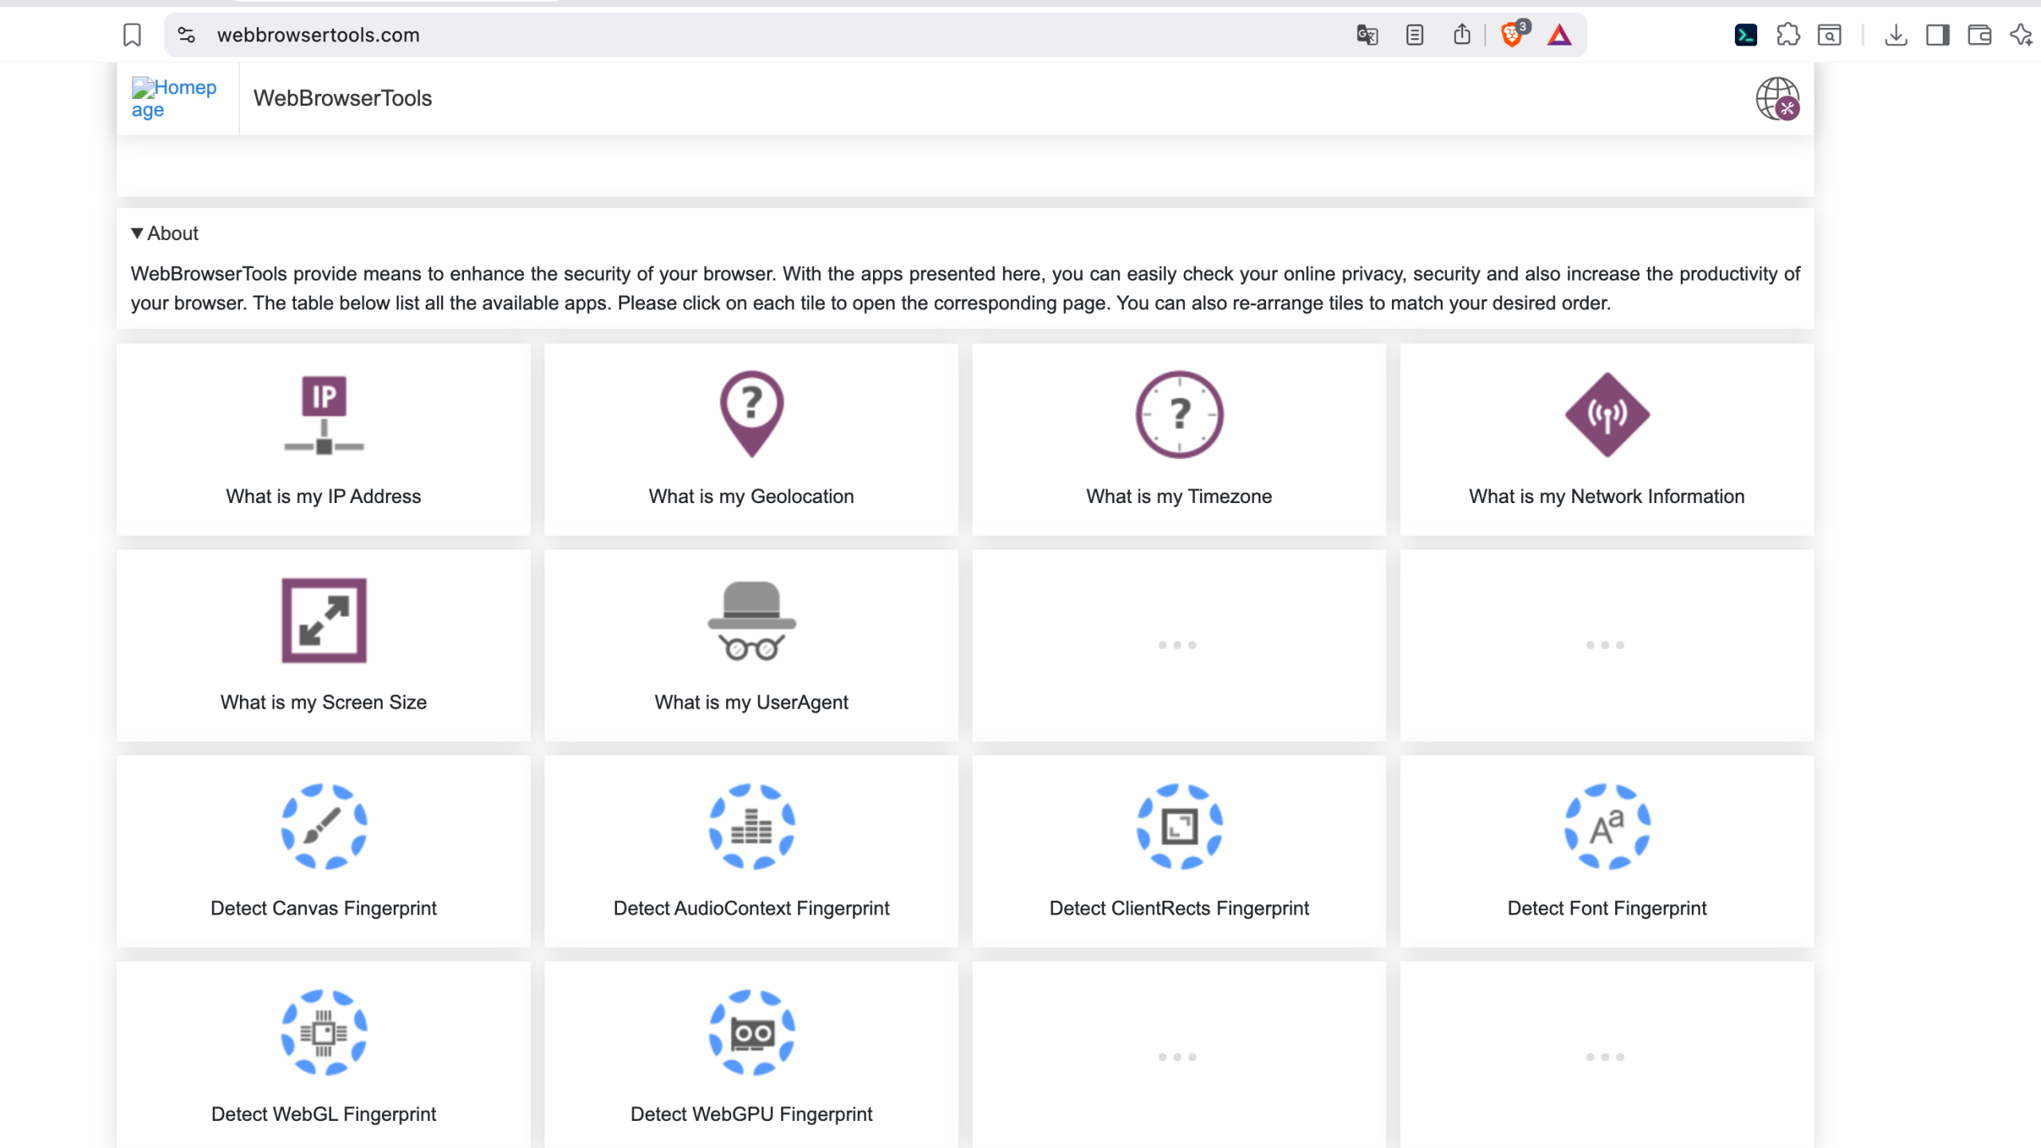Click the tab search icon in browser toolbar
This screenshot has width=2041, height=1148.
pos(1830,35)
